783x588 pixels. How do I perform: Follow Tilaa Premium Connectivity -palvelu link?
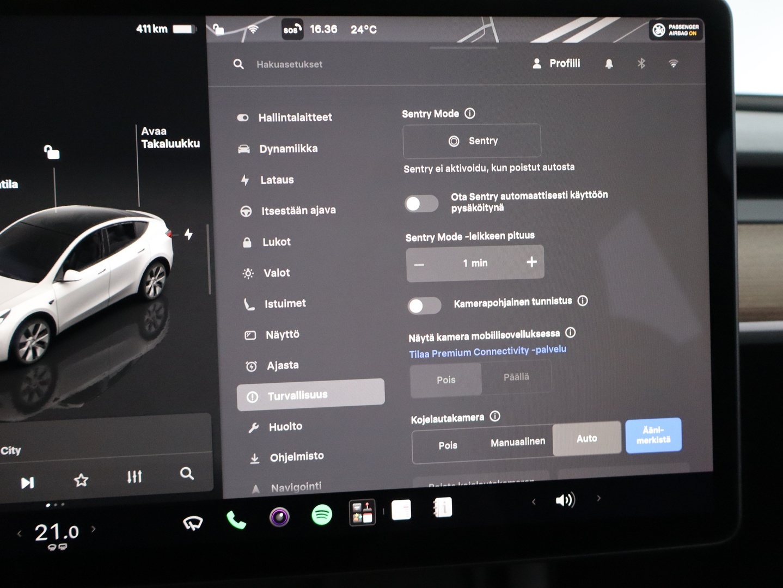coord(488,351)
